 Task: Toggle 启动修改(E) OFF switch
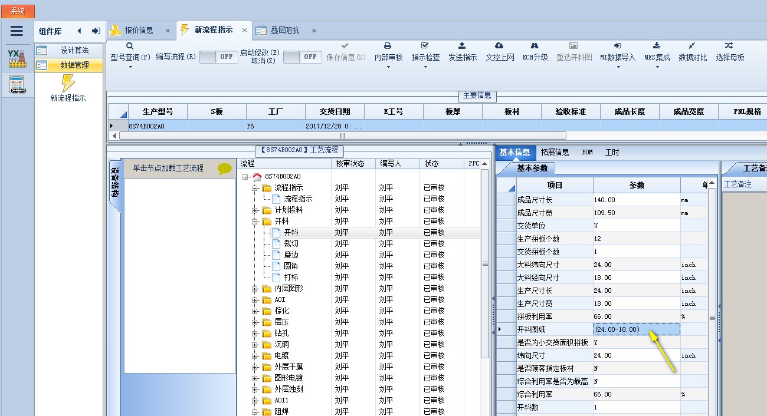pos(302,57)
